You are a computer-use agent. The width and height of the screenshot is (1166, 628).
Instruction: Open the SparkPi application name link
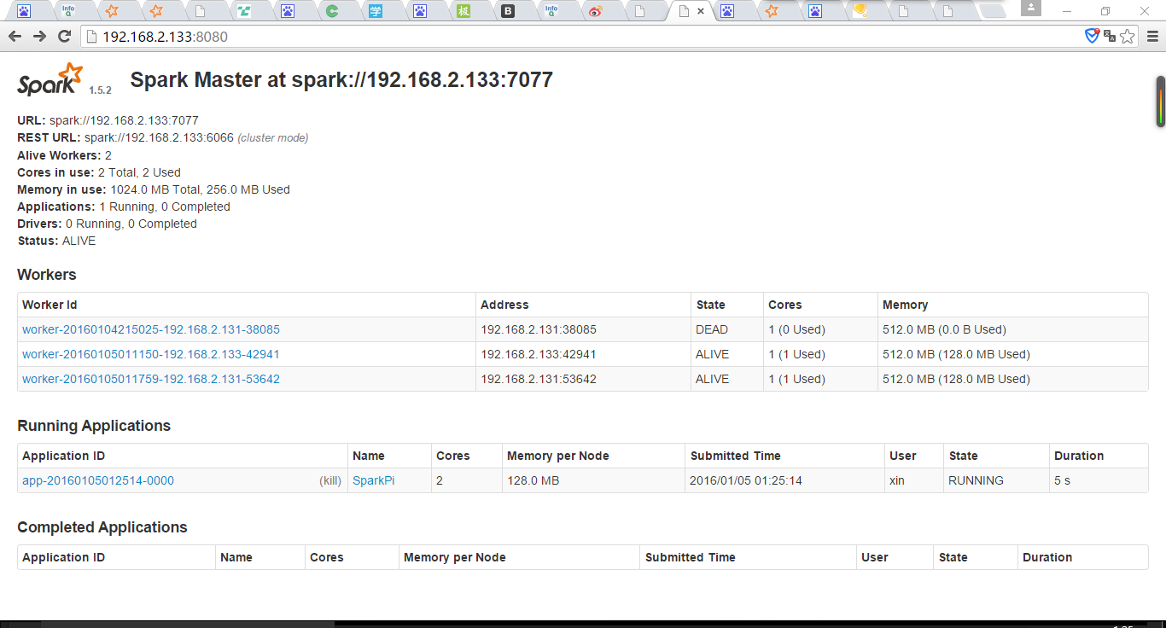click(x=373, y=480)
